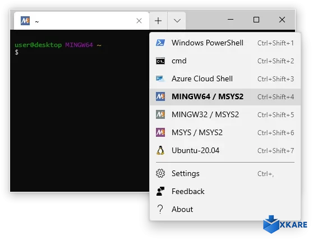Maximize the terminal window

[256, 20]
